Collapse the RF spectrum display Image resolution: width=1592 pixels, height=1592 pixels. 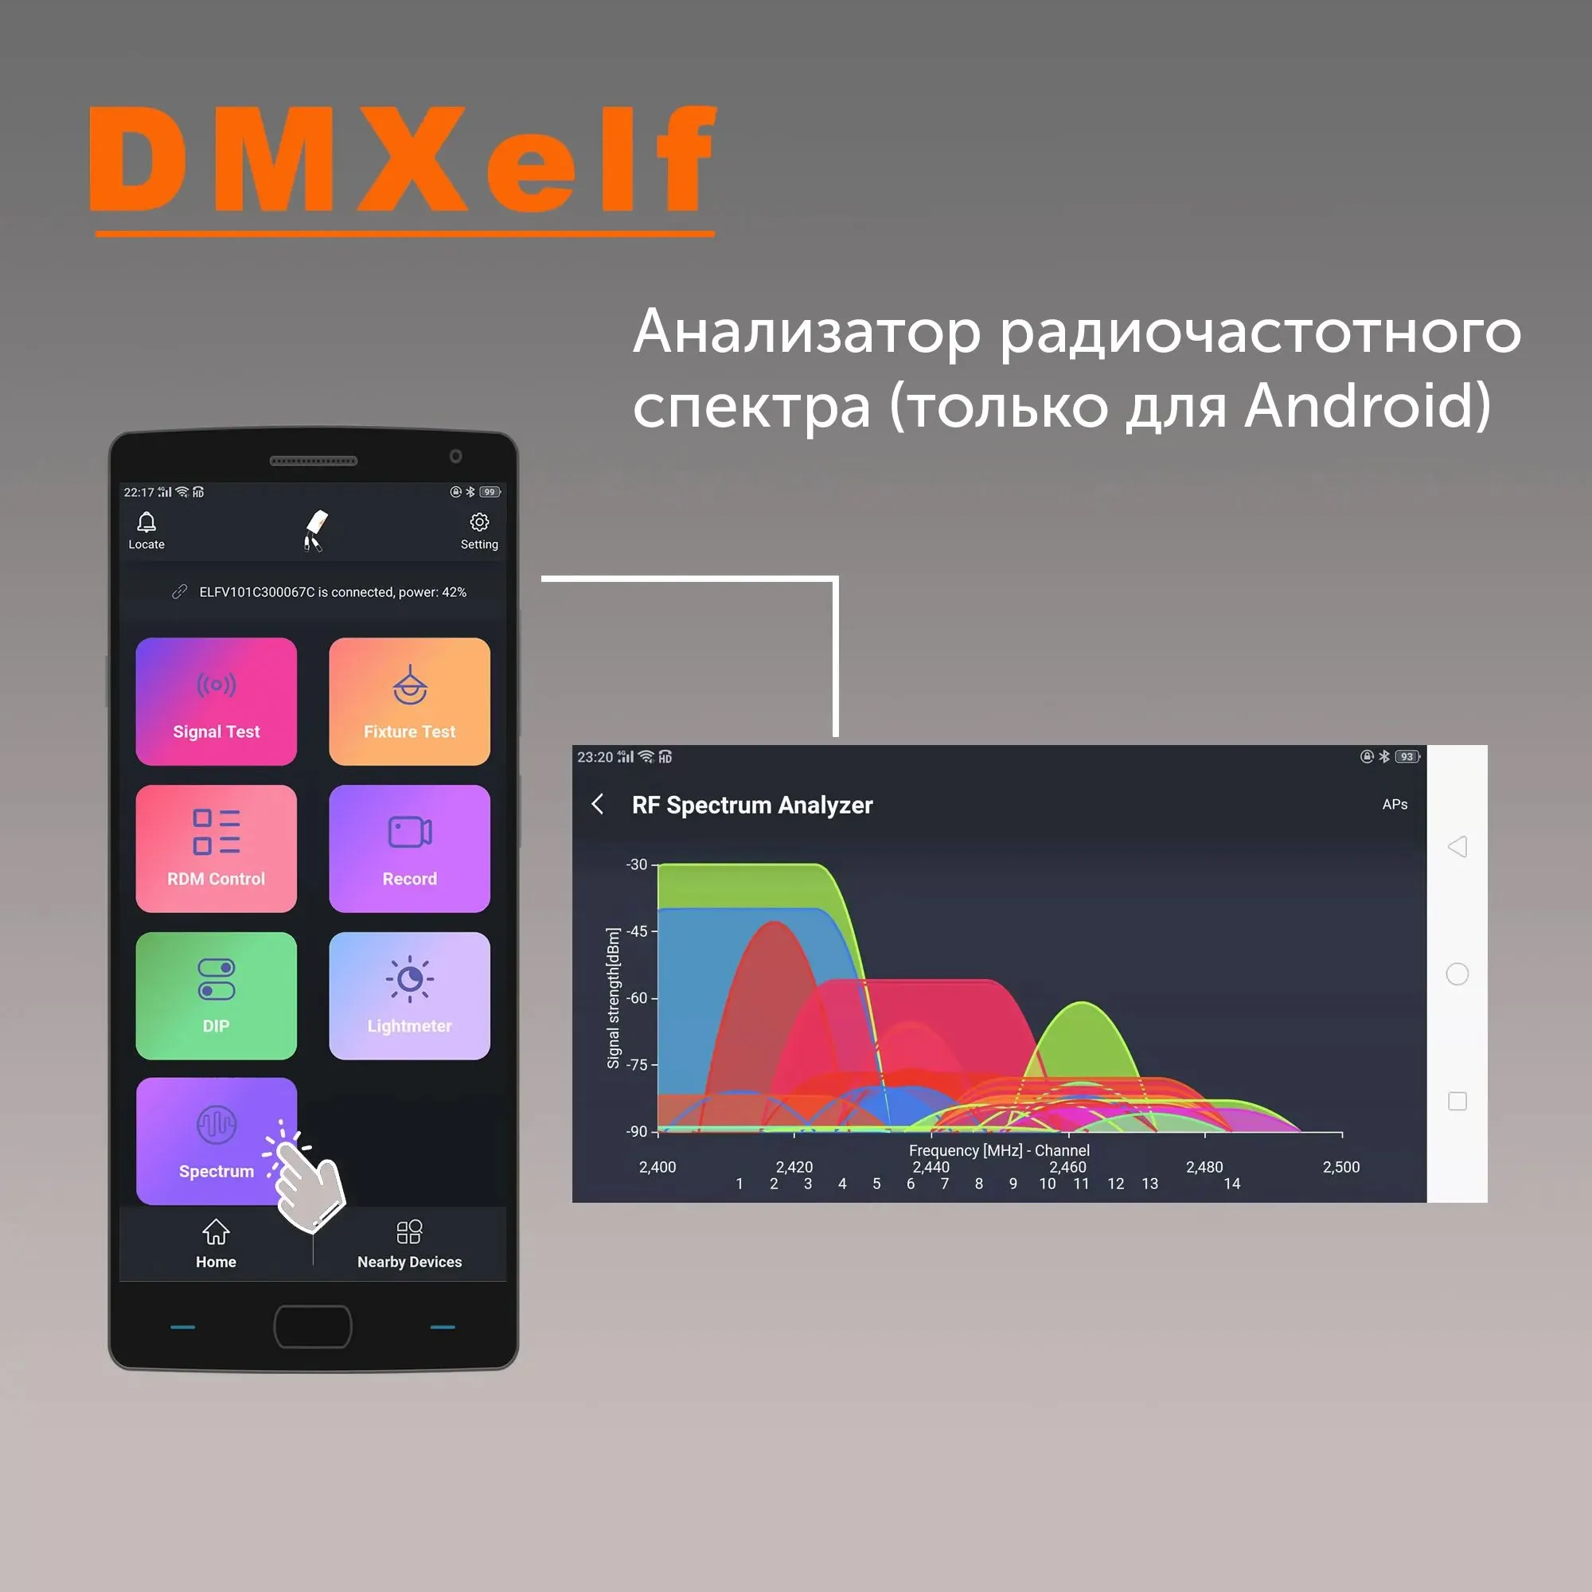(x=605, y=805)
